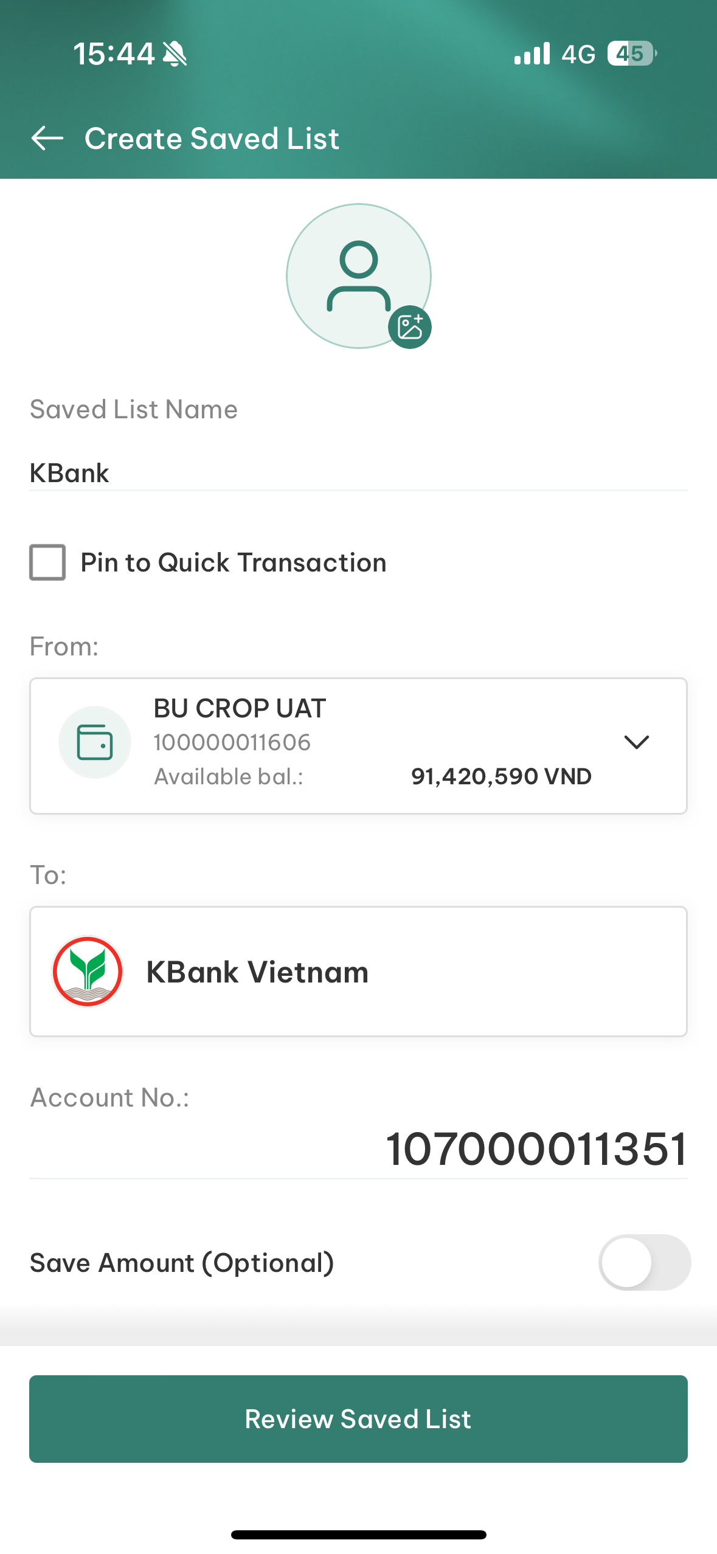Tap the cellular signal bars icon

tap(532, 54)
